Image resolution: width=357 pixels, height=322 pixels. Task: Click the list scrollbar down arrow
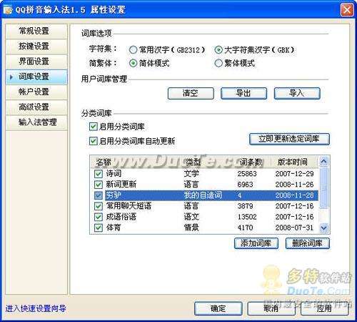(x=324, y=228)
